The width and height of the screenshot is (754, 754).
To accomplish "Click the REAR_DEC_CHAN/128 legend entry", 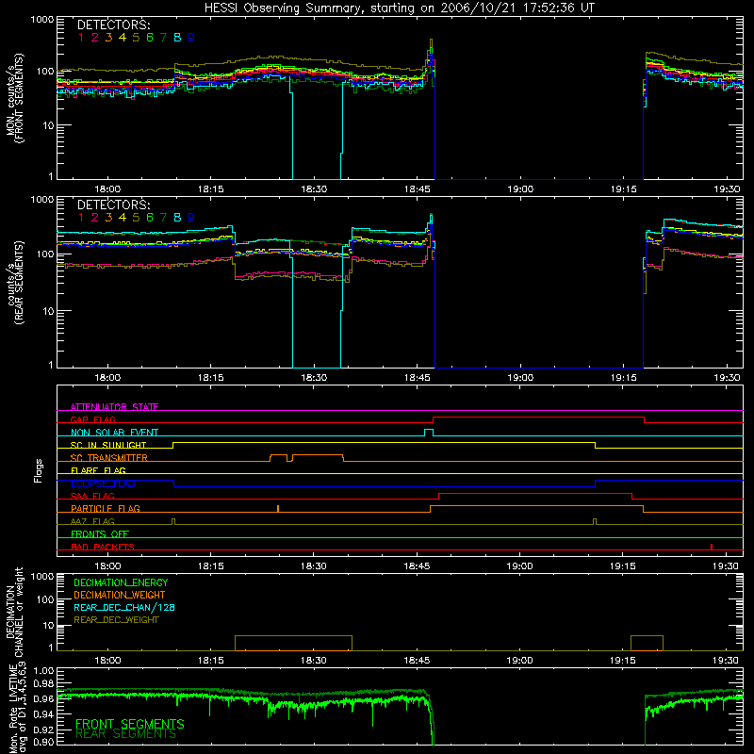I will click(124, 607).
